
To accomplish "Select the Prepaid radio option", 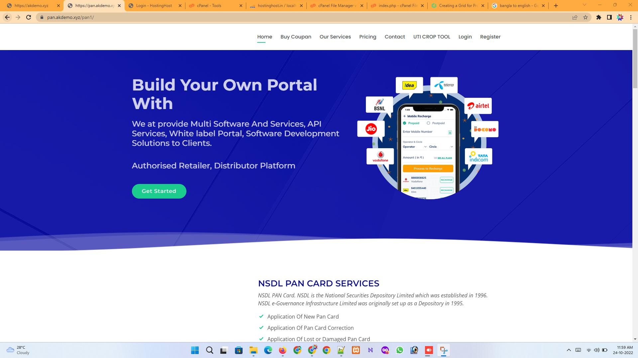I will 405,123.
